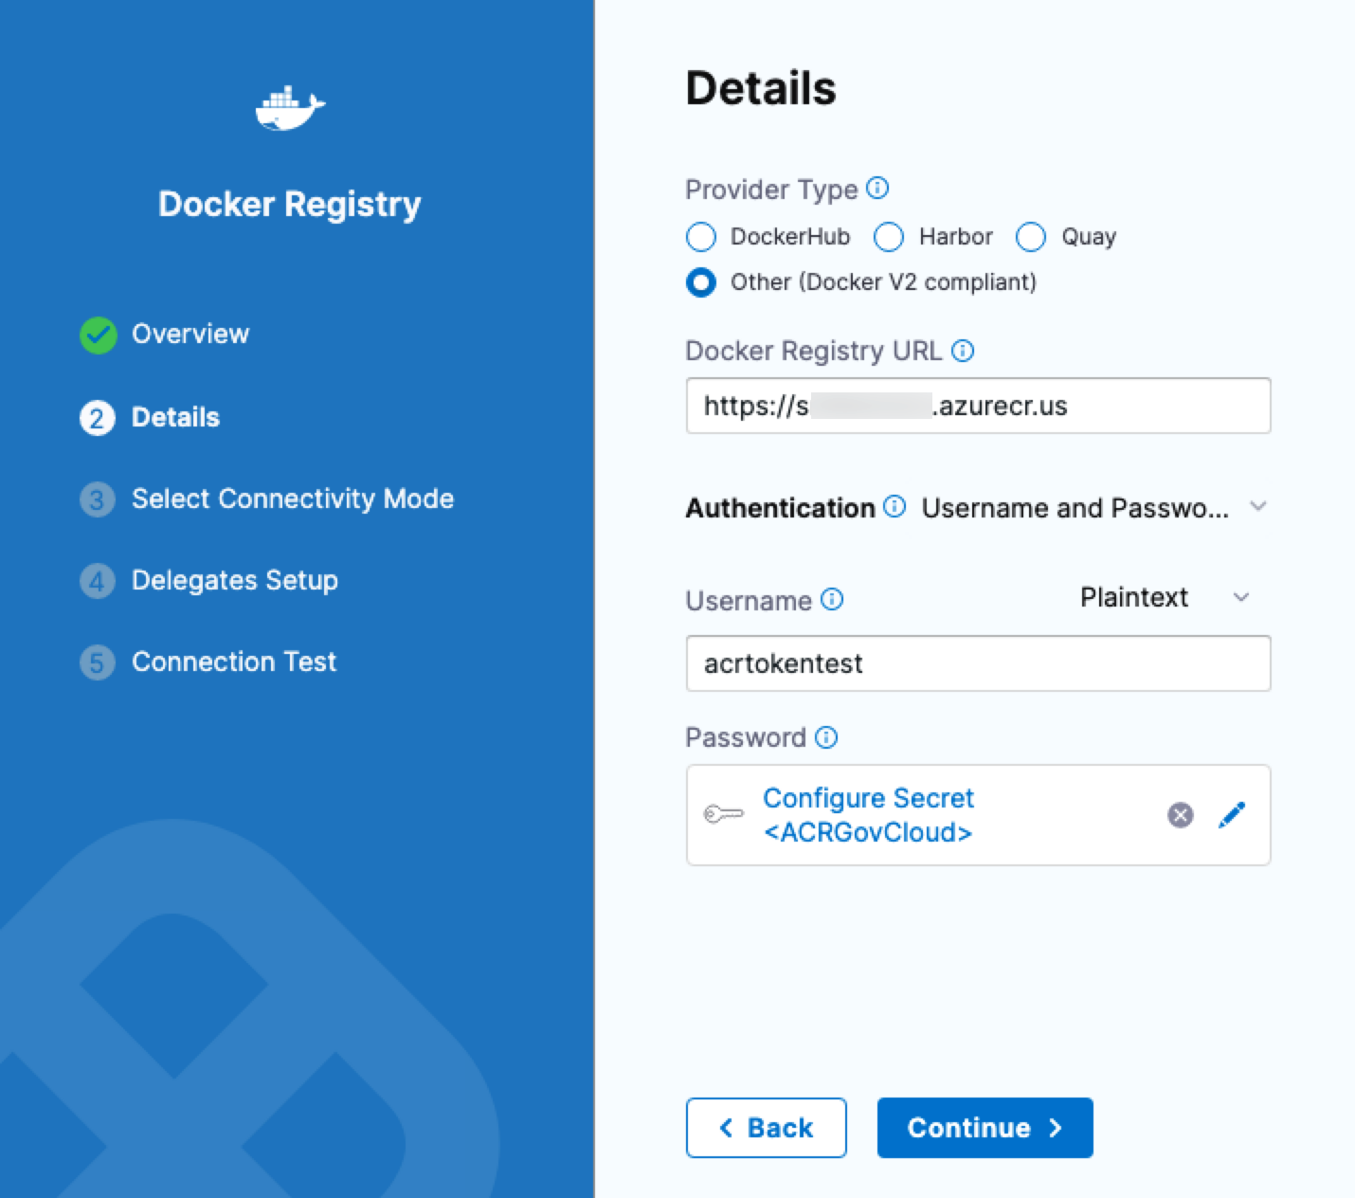Image resolution: width=1355 pixels, height=1198 pixels.
Task: Select the Harbor provider type
Action: (x=889, y=237)
